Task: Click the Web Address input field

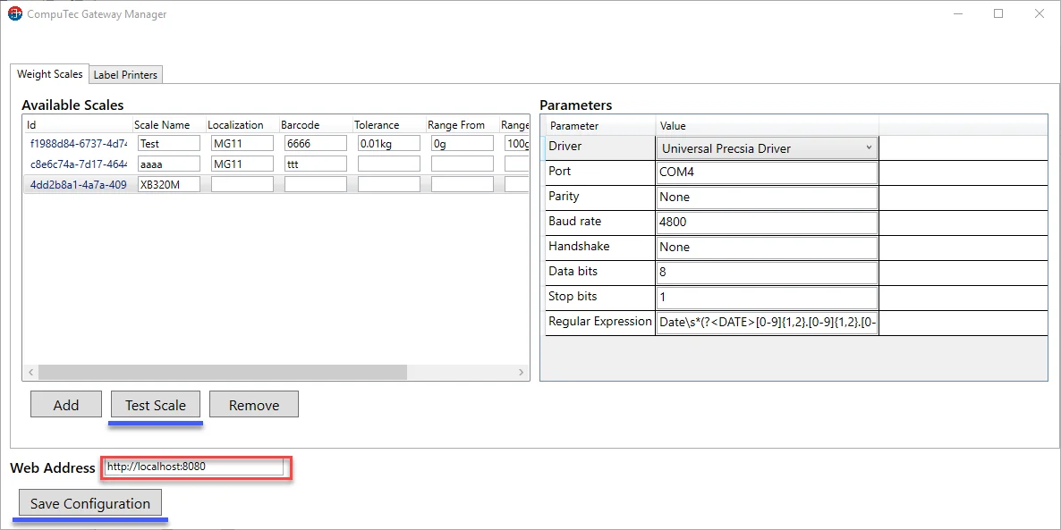Action: [194, 467]
